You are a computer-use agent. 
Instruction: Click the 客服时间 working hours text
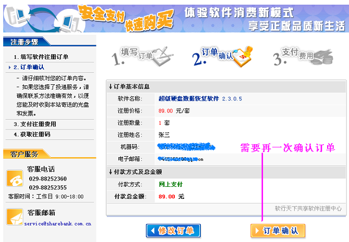[46, 197]
